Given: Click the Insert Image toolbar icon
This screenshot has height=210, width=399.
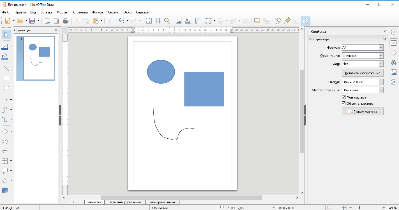Looking at the screenshot, I should (179, 21).
